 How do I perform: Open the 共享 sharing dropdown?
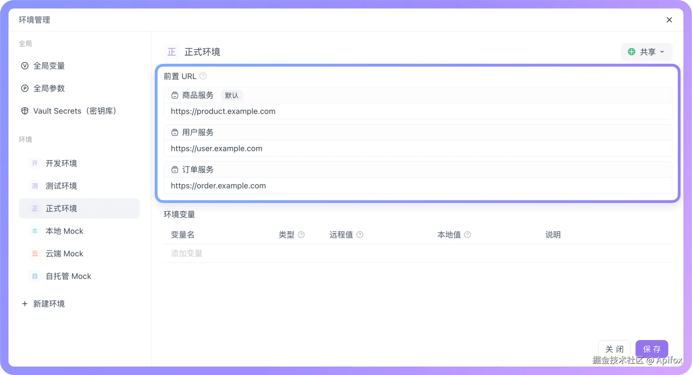[646, 52]
